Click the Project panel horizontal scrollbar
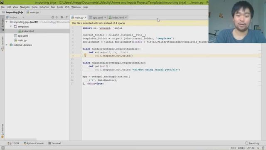 coord(20,140)
